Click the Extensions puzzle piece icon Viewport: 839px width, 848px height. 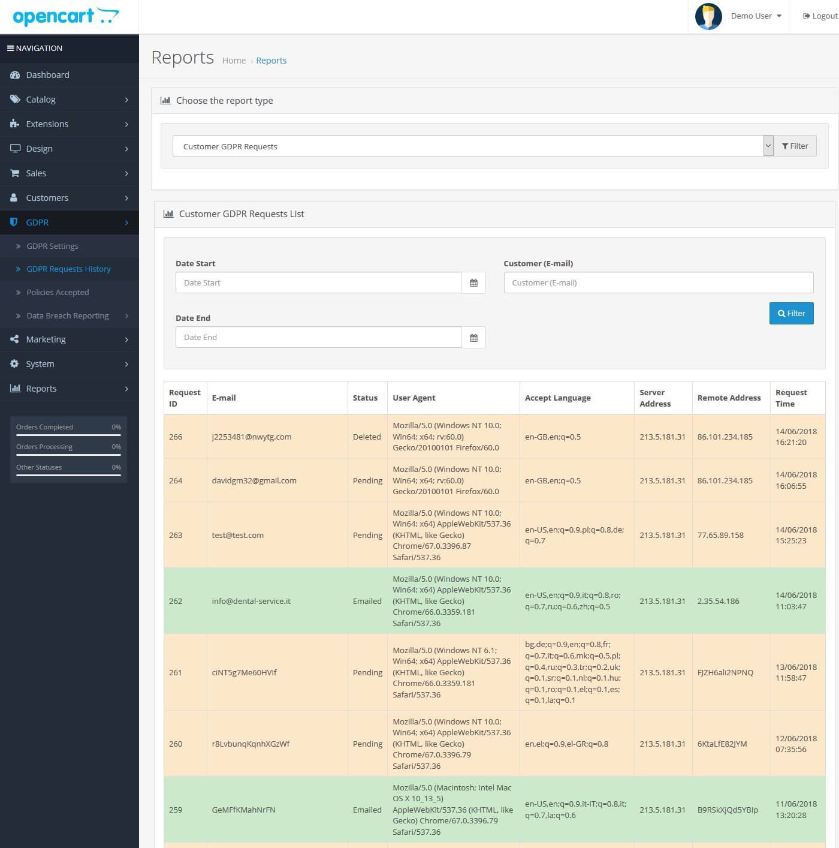coord(15,124)
